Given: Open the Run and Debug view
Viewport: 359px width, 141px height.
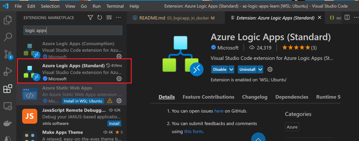Looking at the screenshot, I should (7, 71).
